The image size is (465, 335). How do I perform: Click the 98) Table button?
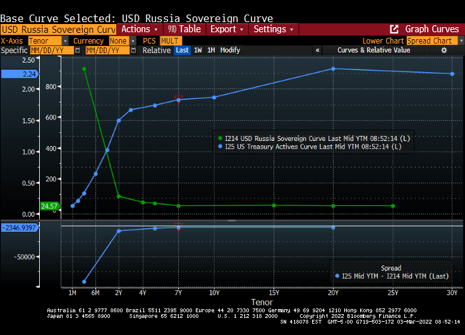click(x=184, y=29)
